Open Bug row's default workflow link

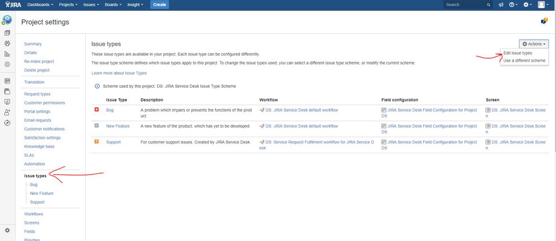[x=302, y=110]
